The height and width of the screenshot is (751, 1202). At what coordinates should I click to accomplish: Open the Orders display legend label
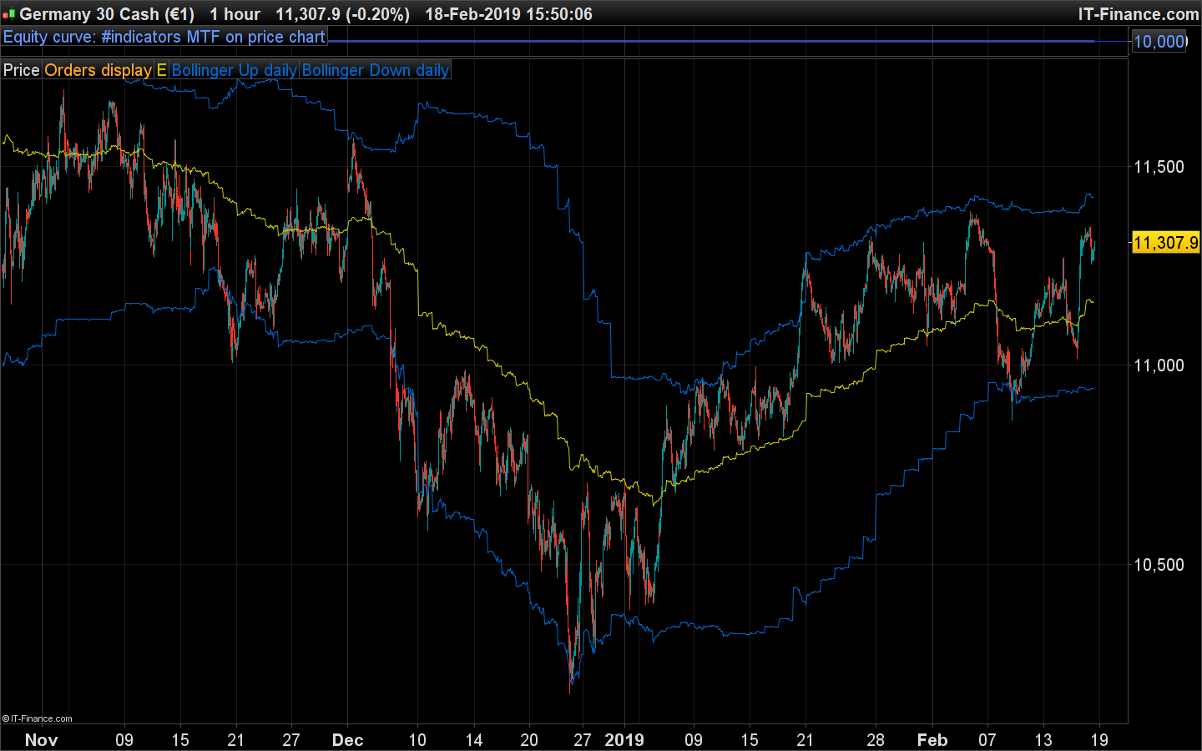(98, 70)
